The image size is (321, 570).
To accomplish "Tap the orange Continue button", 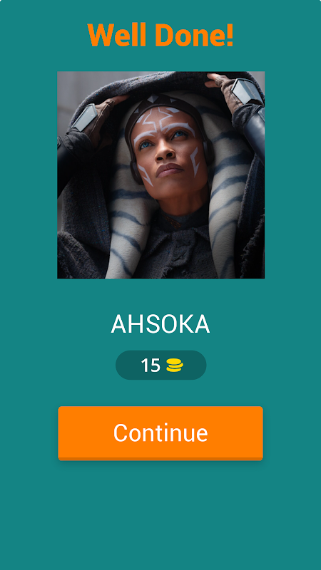I will point(160,433).
